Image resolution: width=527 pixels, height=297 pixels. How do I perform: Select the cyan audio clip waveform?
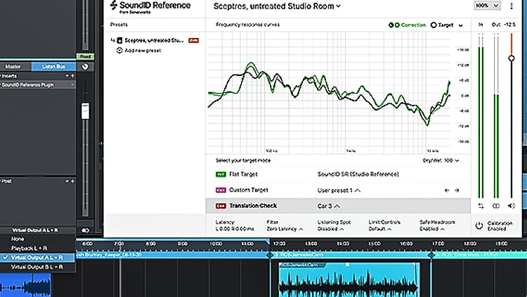pyautogui.click(x=349, y=279)
